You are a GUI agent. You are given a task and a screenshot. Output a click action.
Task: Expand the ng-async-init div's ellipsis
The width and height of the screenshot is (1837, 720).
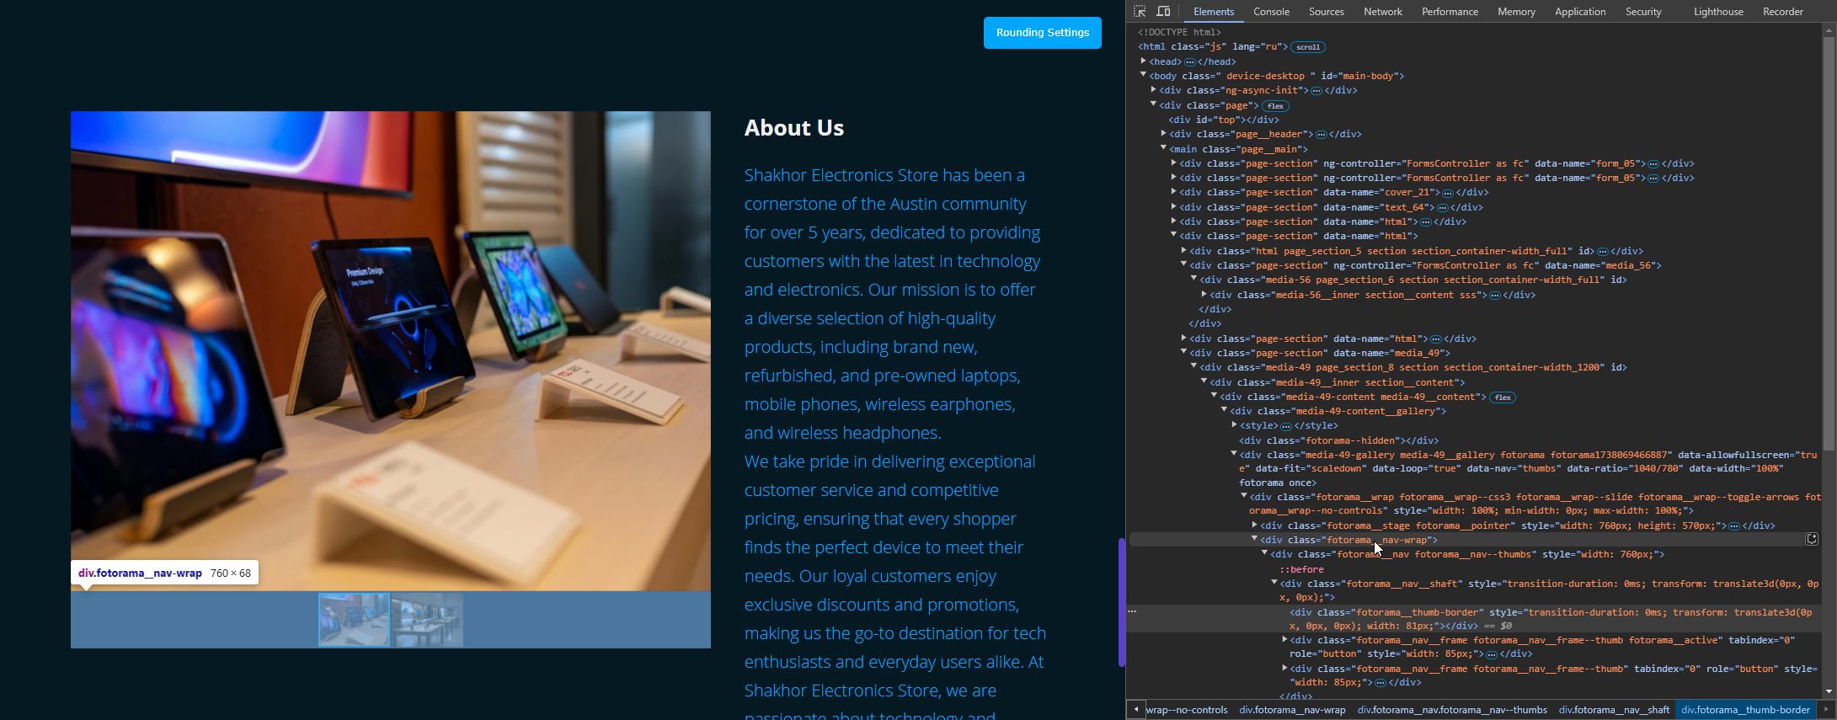1316,91
